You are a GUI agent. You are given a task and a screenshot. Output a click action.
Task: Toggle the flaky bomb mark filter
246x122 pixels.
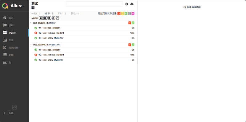(41, 18)
